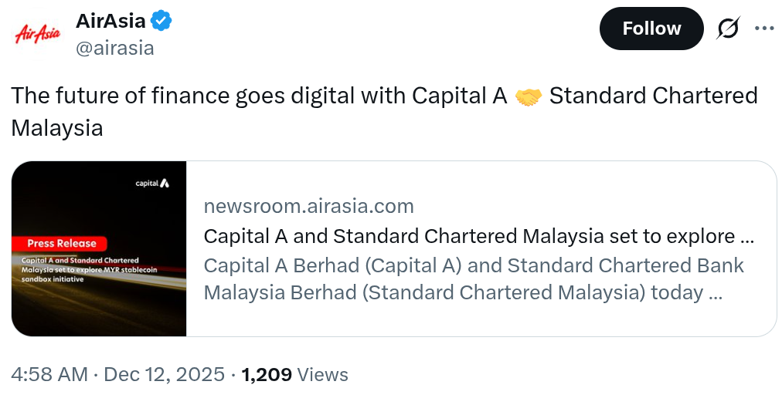Open the Grok icon beside Follow
782x405 pixels.
(728, 29)
